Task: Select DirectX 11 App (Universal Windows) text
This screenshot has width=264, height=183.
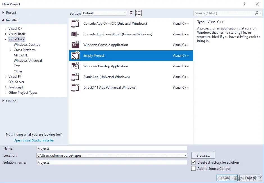Action: click(110, 88)
